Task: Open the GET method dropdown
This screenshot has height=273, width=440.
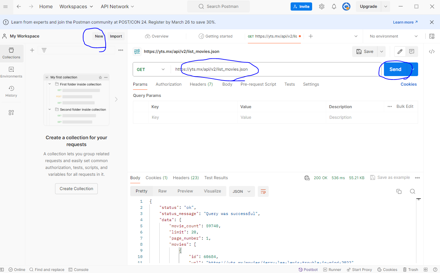Action: [151, 69]
